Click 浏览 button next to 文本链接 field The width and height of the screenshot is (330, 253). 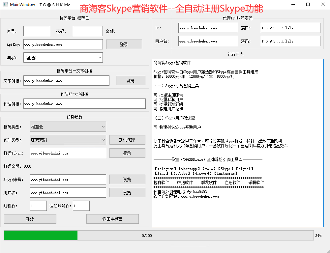pyautogui.click(x=131, y=81)
